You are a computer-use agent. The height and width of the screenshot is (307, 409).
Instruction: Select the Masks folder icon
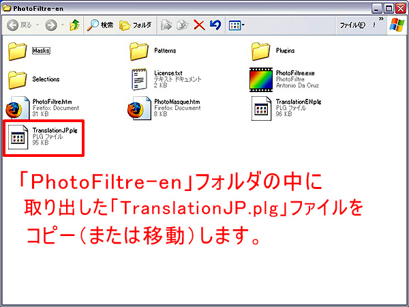17,51
